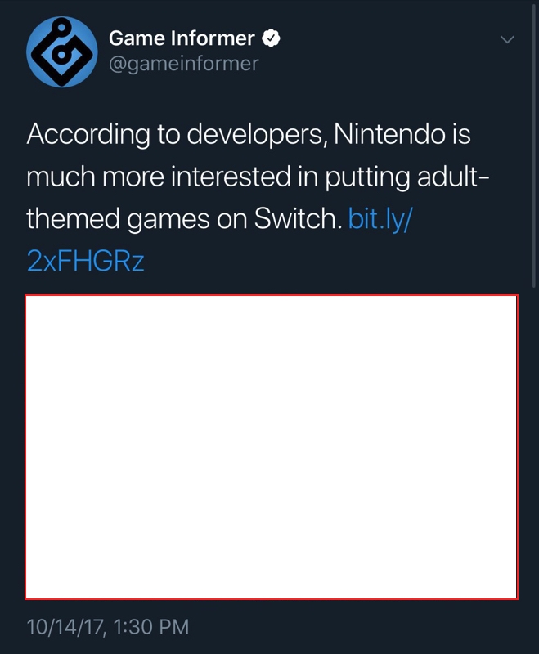Click the word games in tweet
The width and height of the screenshot is (539, 654).
[x=168, y=219]
